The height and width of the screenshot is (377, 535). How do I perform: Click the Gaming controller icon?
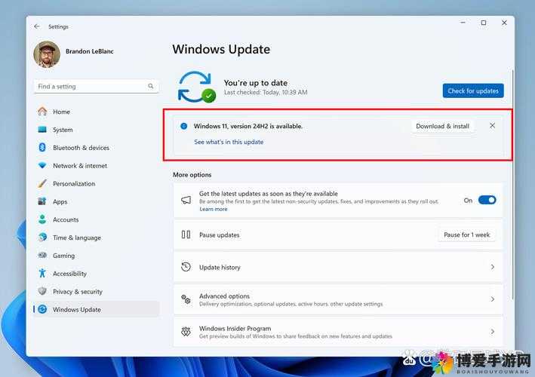[42, 255]
